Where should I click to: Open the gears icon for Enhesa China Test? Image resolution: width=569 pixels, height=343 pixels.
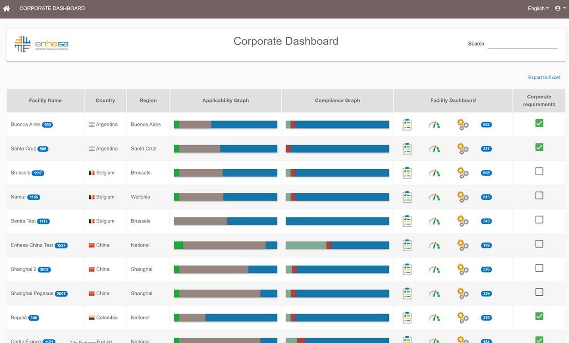tap(463, 245)
